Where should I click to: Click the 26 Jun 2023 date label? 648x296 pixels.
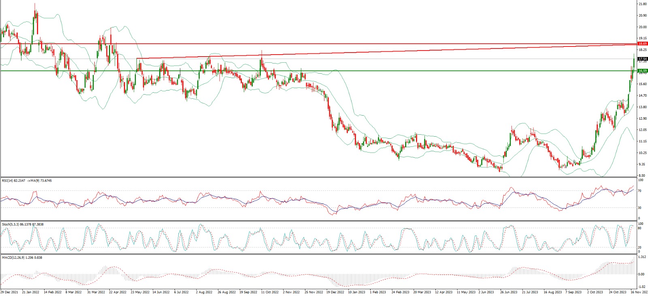point(509,292)
